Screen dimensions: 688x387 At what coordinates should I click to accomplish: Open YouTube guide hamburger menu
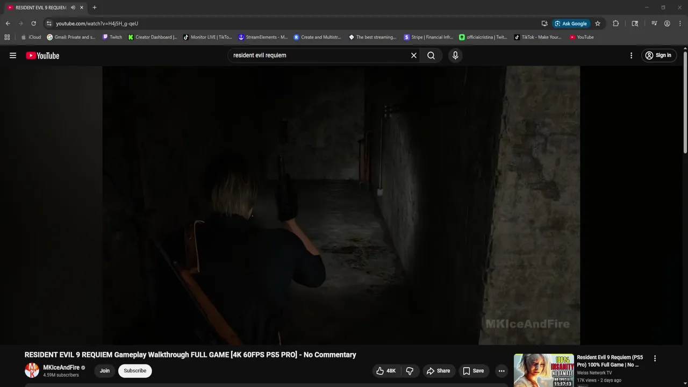[13, 55]
